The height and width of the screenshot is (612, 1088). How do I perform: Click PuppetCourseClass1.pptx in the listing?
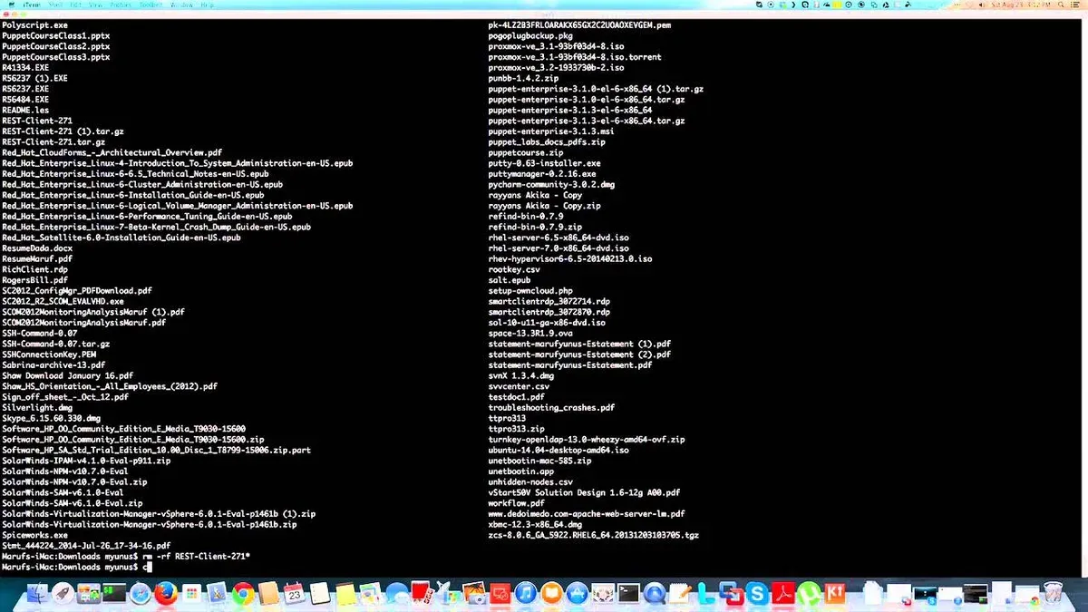[56, 35]
